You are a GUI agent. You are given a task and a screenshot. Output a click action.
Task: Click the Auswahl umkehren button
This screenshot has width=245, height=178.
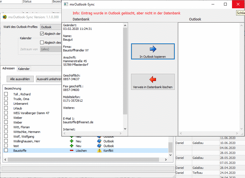(49, 79)
